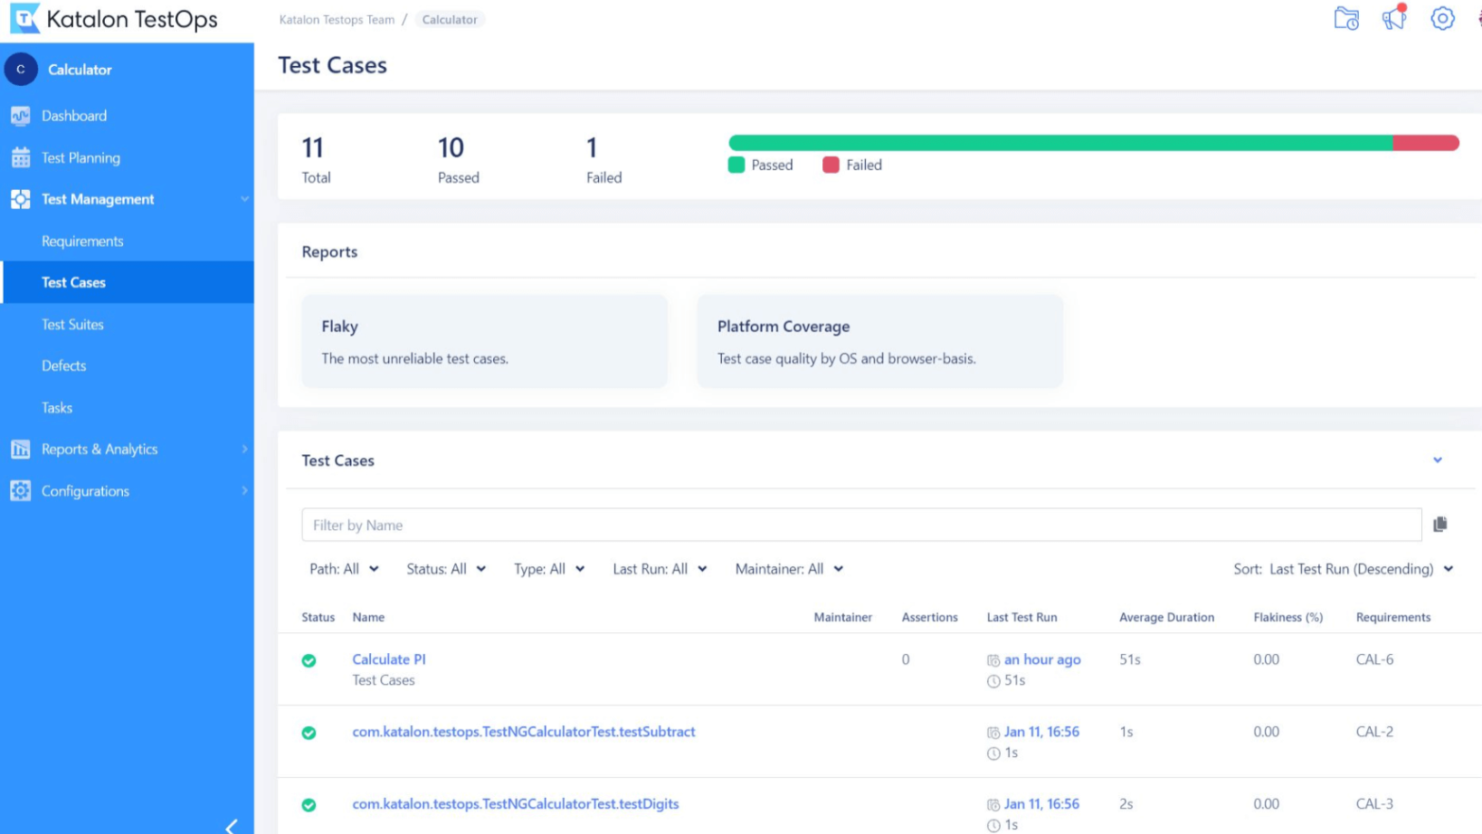Open the Path: All filter dropdown
The width and height of the screenshot is (1482, 834).
[344, 569]
